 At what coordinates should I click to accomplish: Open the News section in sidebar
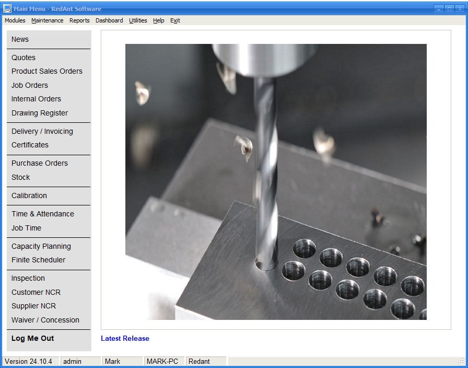[20, 39]
